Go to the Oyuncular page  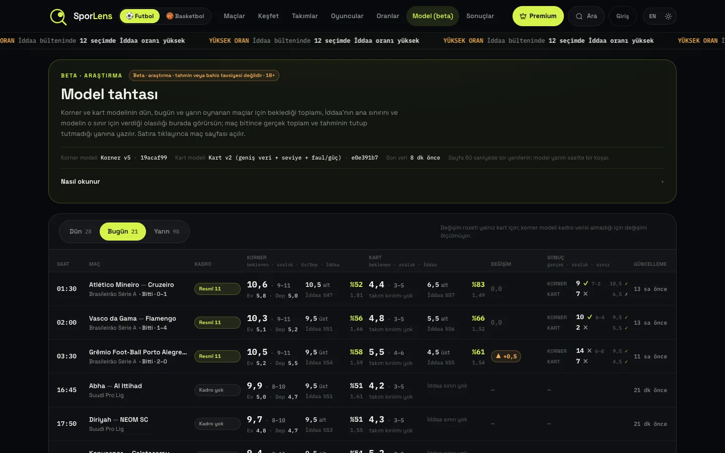[x=347, y=16]
